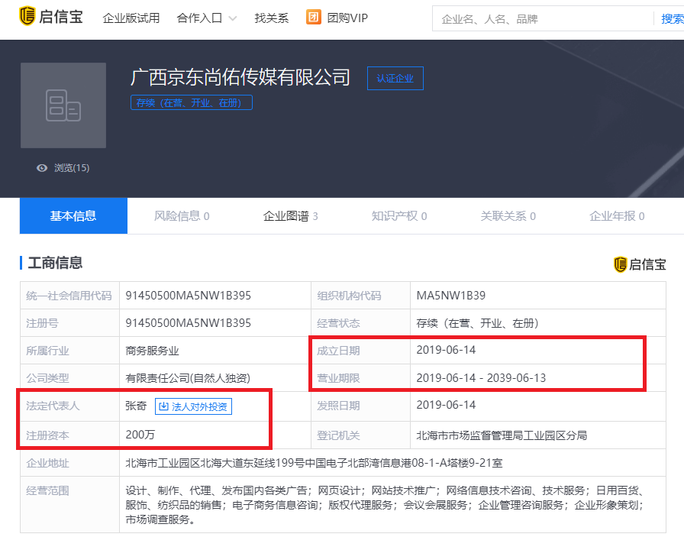Open the 企业图谱 tab
Image resolution: width=684 pixels, height=550 pixels.
(290, 216)
